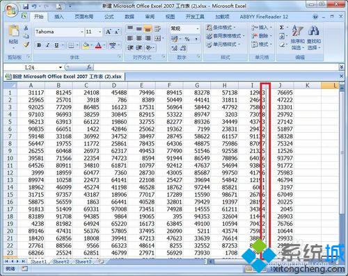Toggle Italic formatting
This screenshot has height=276, width=348.
tap(47, 45)
